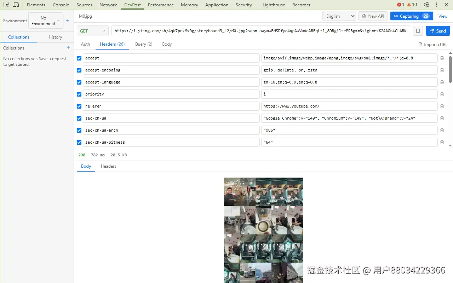Uncheck the sec-ch-ua-arch header checkbox

79,130
